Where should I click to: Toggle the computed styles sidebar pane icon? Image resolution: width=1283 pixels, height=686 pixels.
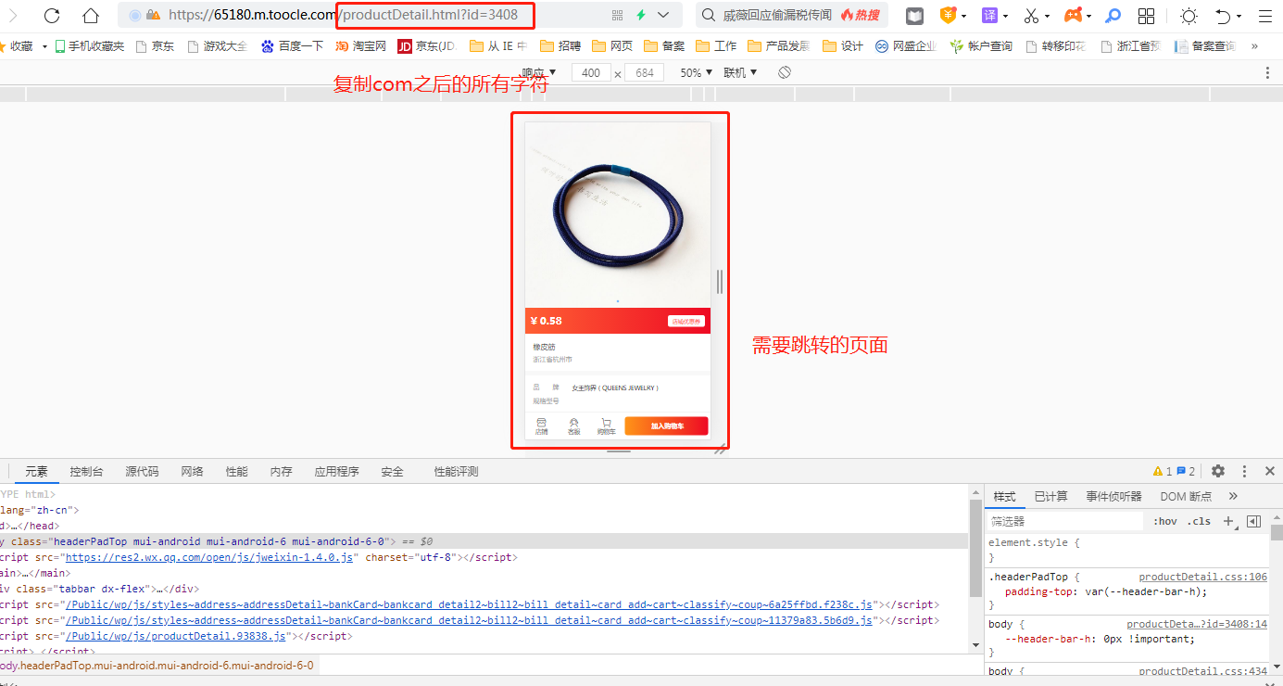coord(1253,522)
